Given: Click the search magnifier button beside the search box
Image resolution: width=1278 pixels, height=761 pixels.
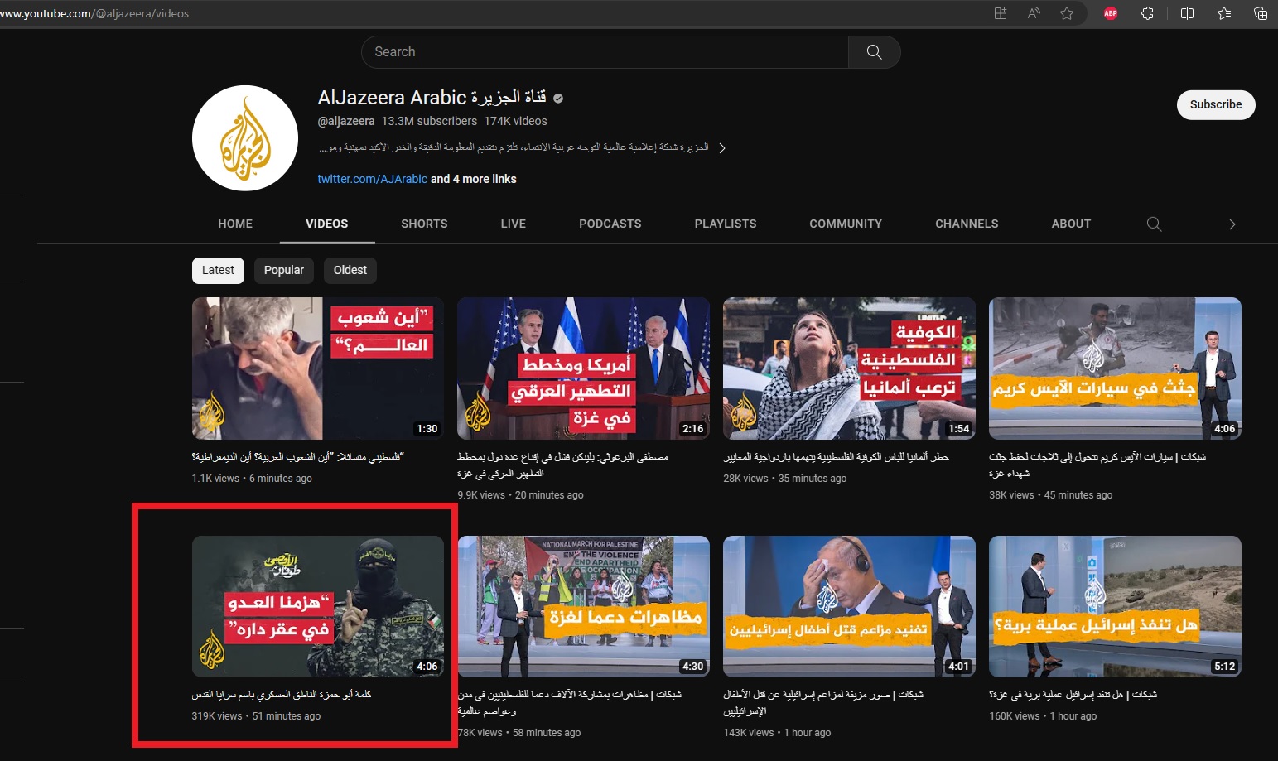Looking at the screenshot, I should tap(874, 52).
